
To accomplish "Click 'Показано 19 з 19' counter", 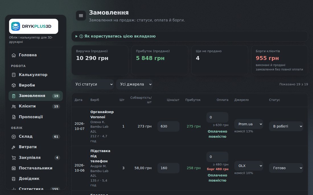I will click(294, 84).
